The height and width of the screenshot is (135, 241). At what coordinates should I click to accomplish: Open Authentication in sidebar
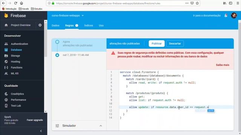point(19,44)
